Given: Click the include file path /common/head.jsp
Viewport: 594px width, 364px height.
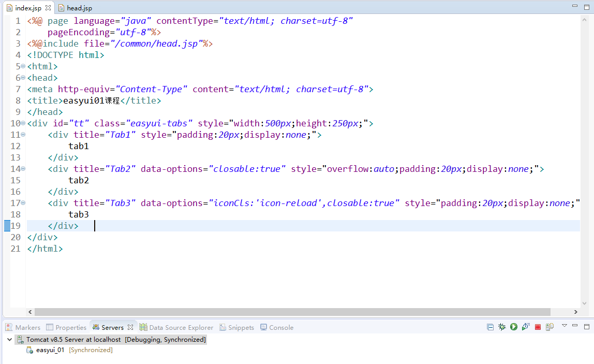Looking at the screenshot, I should (x=156, y=43).
